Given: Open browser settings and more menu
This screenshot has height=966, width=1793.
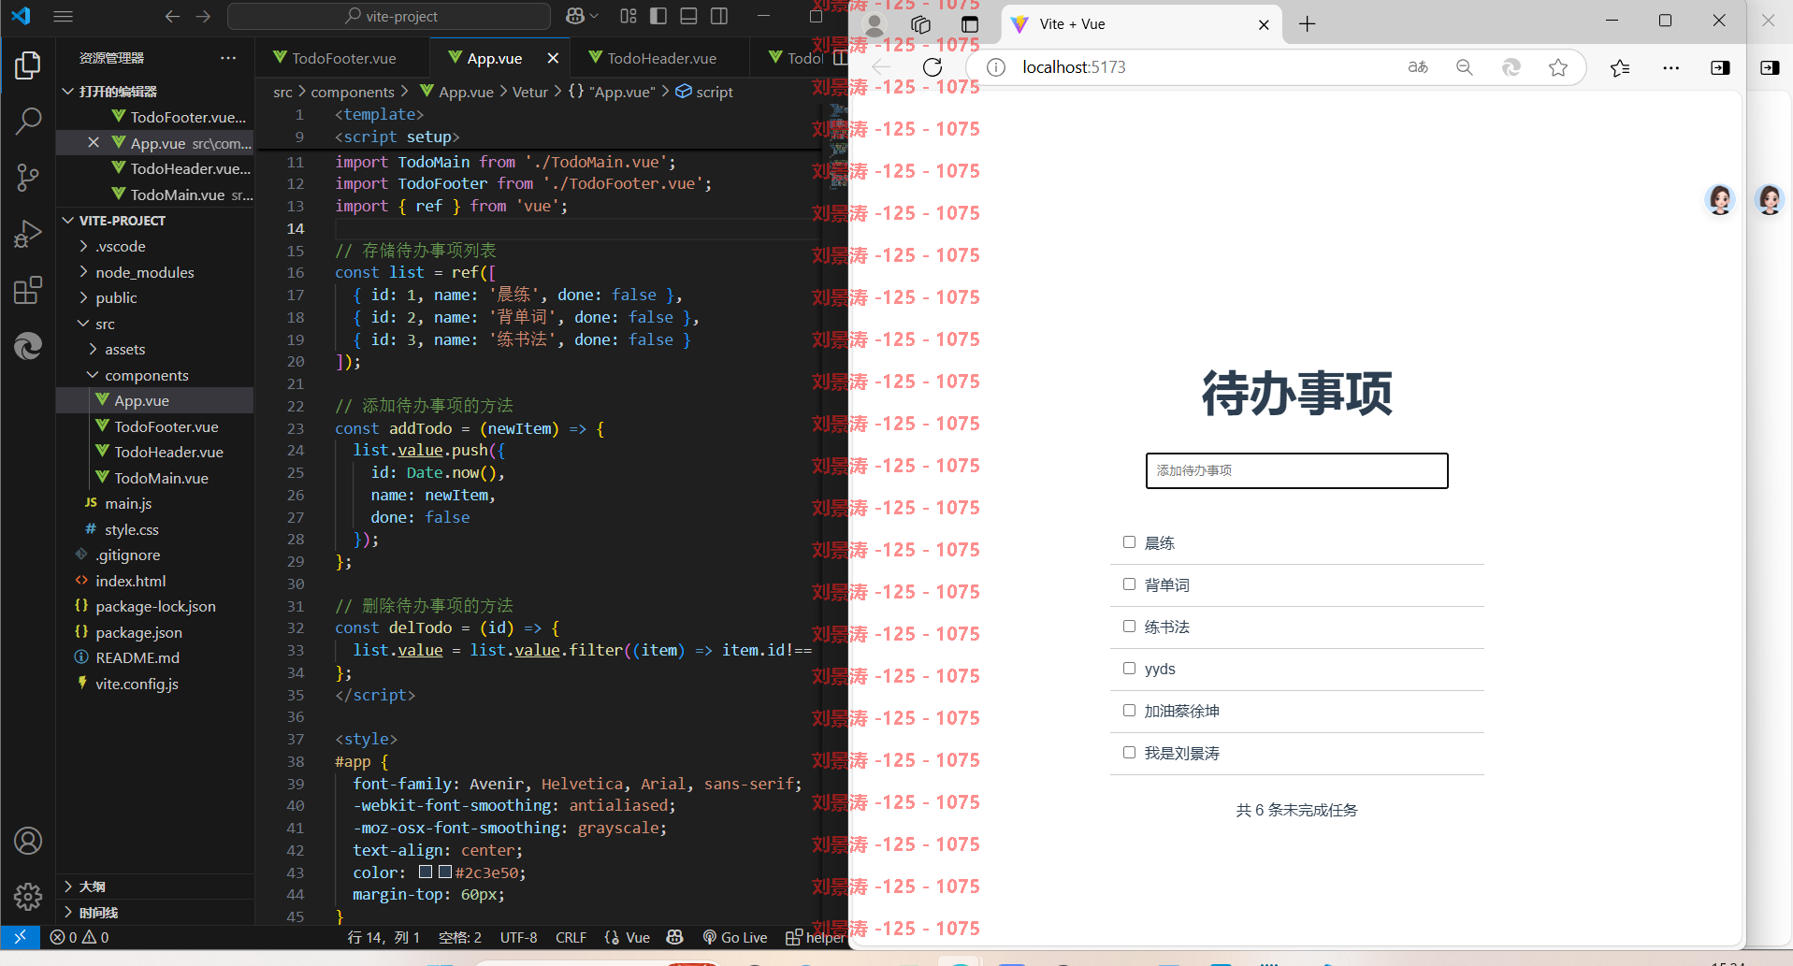Looking at the screenshot, I should 1671,67.
